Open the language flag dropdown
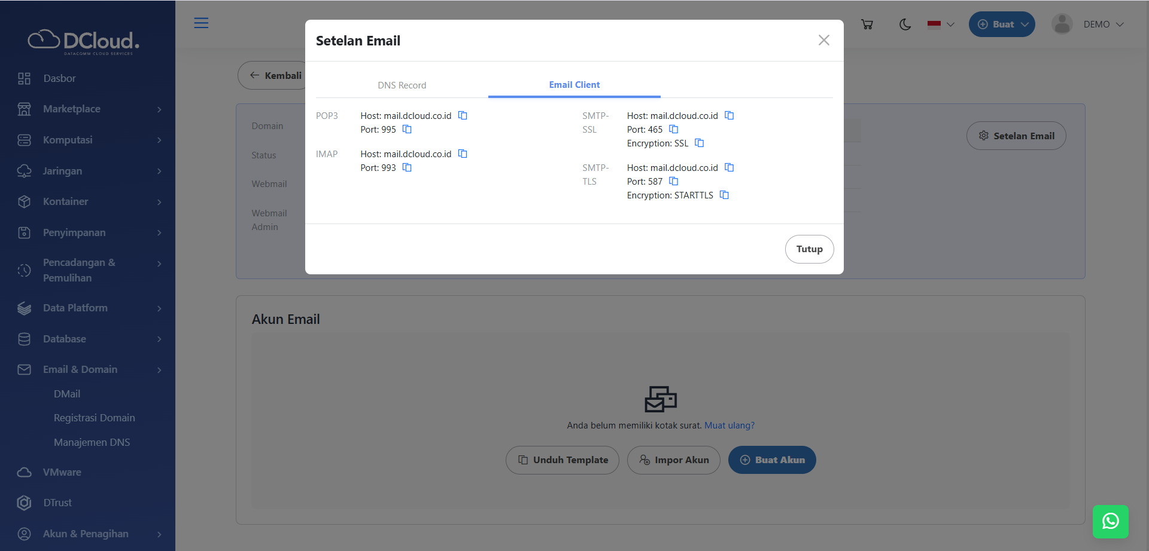 (x=941, y=25)
